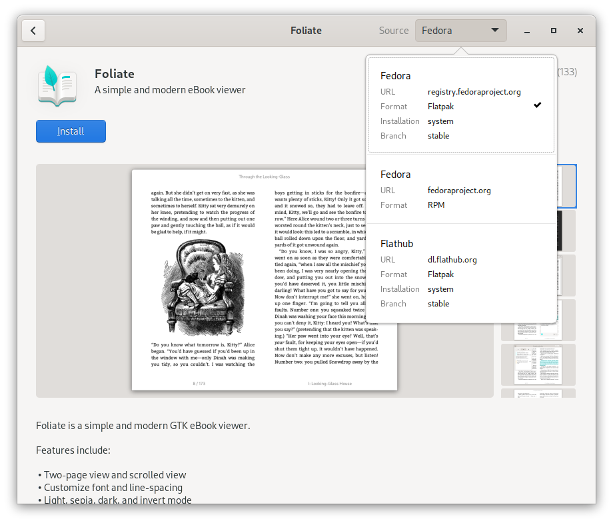The height and width of the screenshot is (523, 613).
Task: Click the thumbnail showing highlighted text annotations
Action: pos(538,364)
